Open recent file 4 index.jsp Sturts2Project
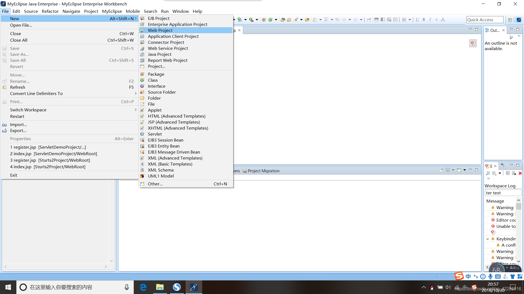The image size is (524, 294). pos(69,167)
